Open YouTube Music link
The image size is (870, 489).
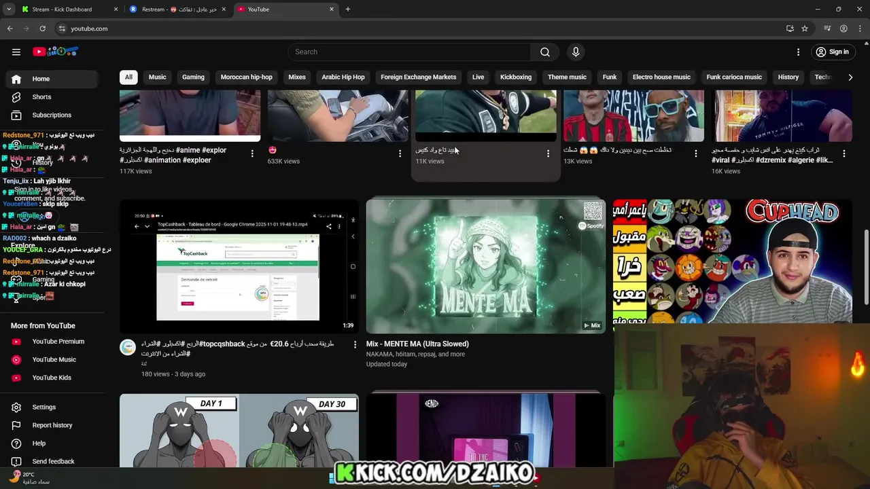[52, 359]
